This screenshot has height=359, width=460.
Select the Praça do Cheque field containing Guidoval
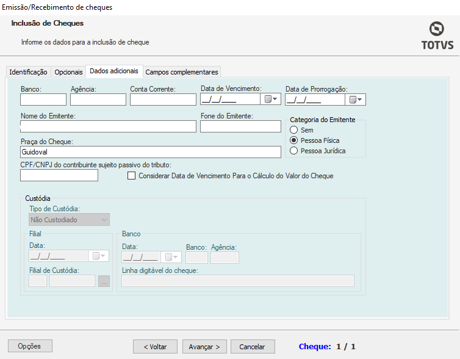coord(150,152)
